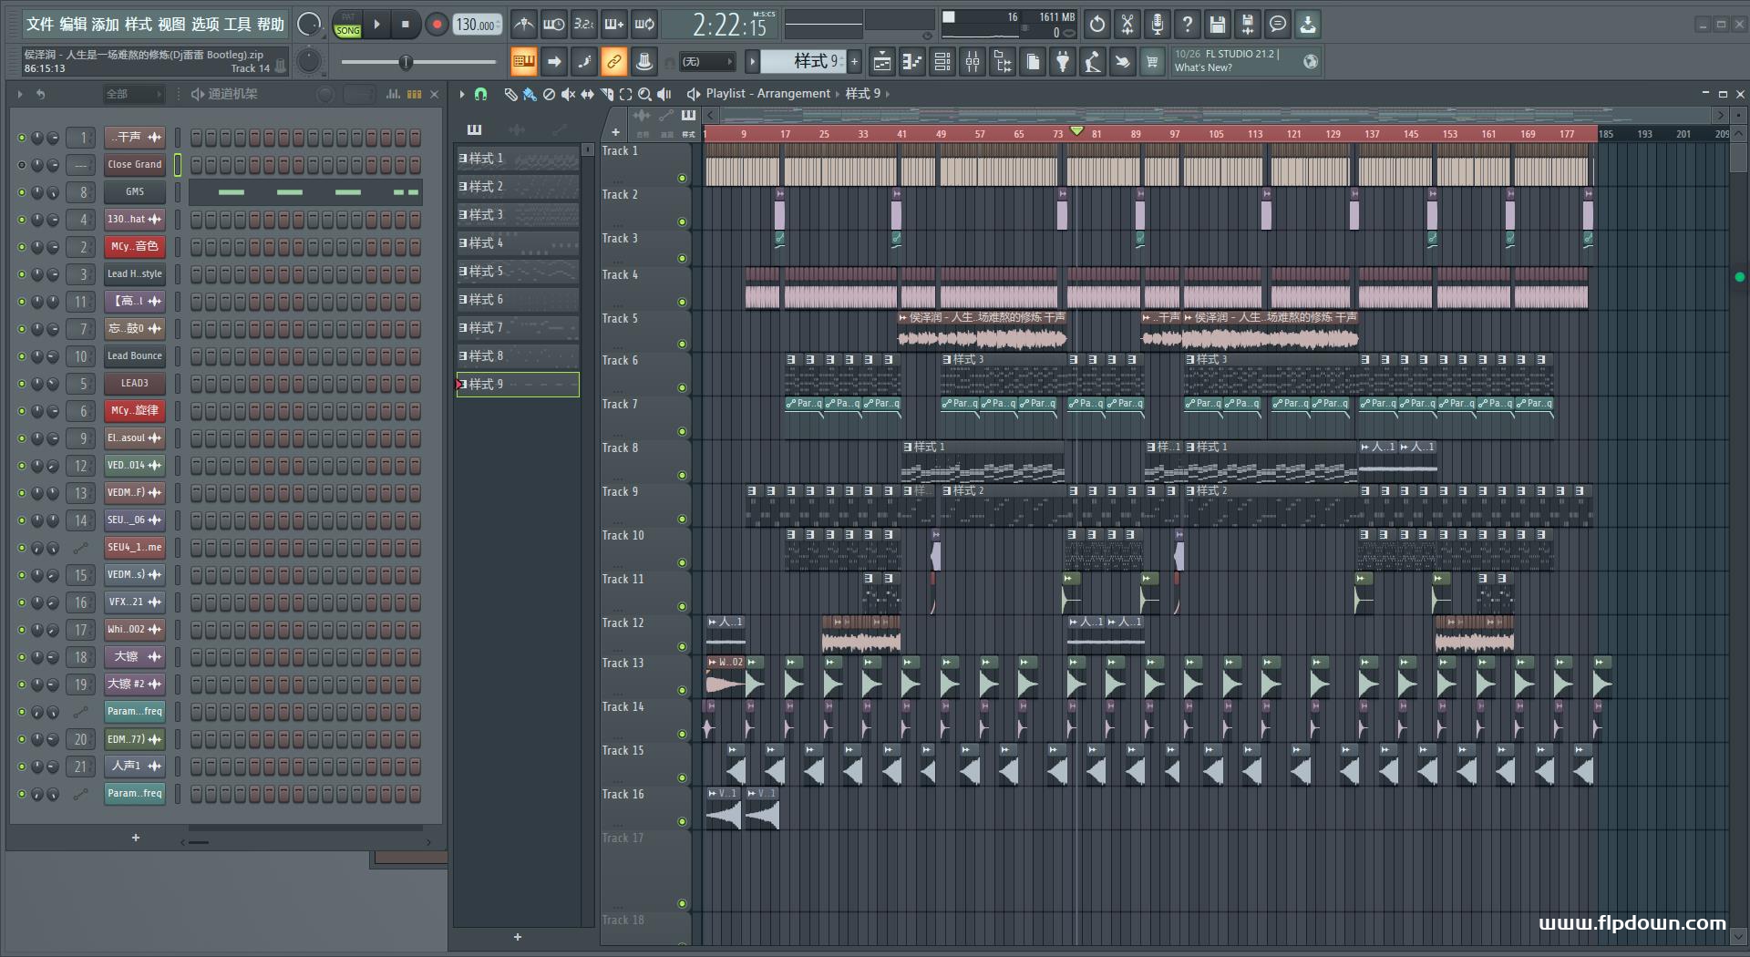
Task: Click the song position slider
Action: pos(418,62)
